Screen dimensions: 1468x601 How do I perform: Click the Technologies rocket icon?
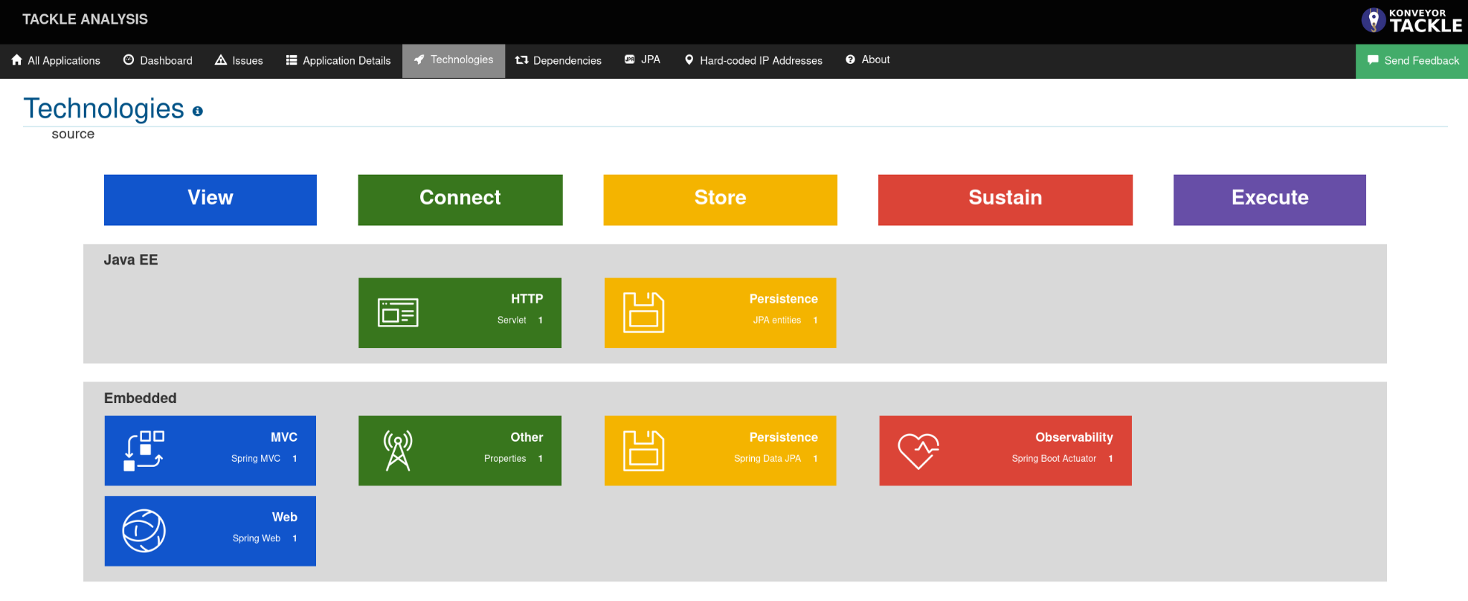[419, 60]
